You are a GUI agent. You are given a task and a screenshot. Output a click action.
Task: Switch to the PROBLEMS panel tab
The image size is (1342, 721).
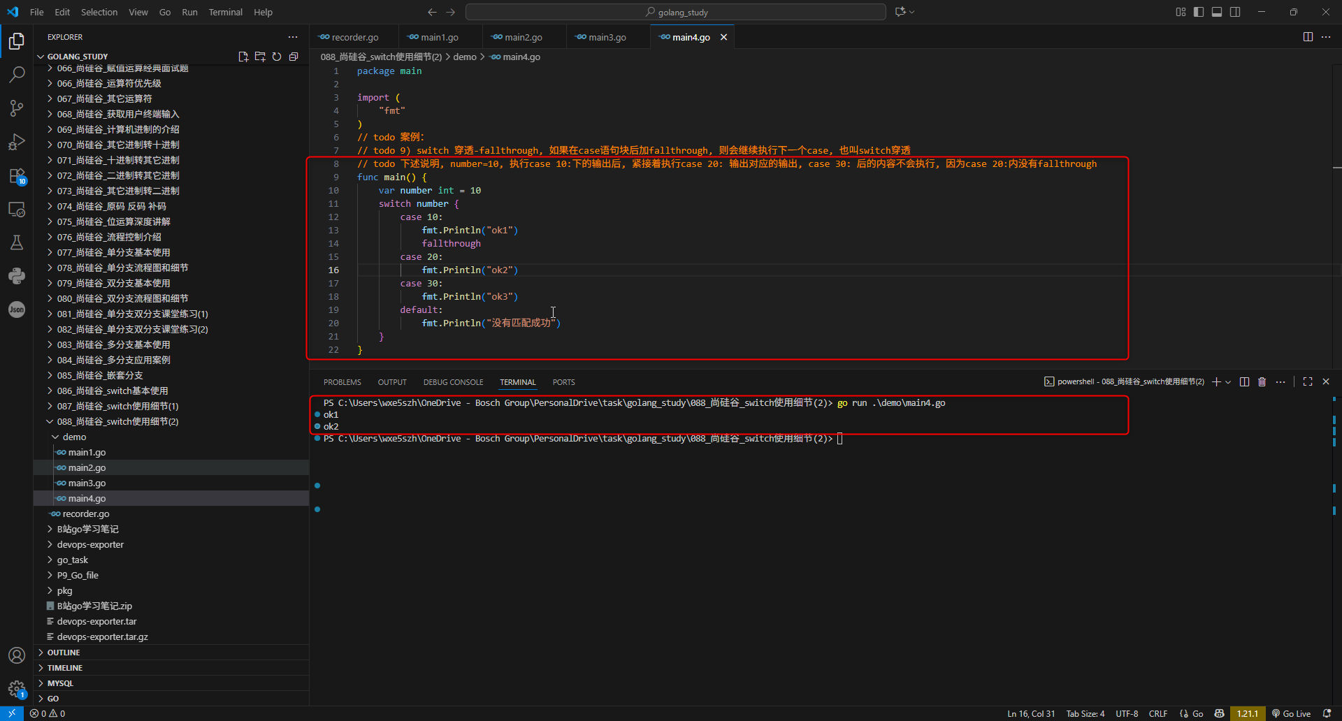pyautogui.click(x=342, y=382)
